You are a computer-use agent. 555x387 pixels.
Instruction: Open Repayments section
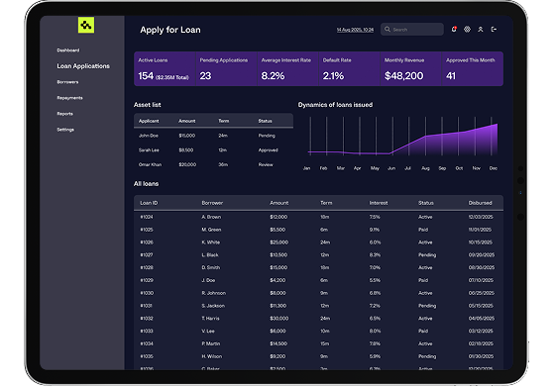(x=69, y=98)
